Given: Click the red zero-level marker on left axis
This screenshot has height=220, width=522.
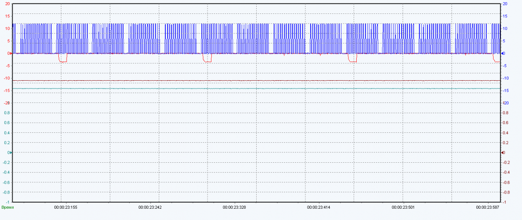Looking at the screenshot, I should click(11, 53).
